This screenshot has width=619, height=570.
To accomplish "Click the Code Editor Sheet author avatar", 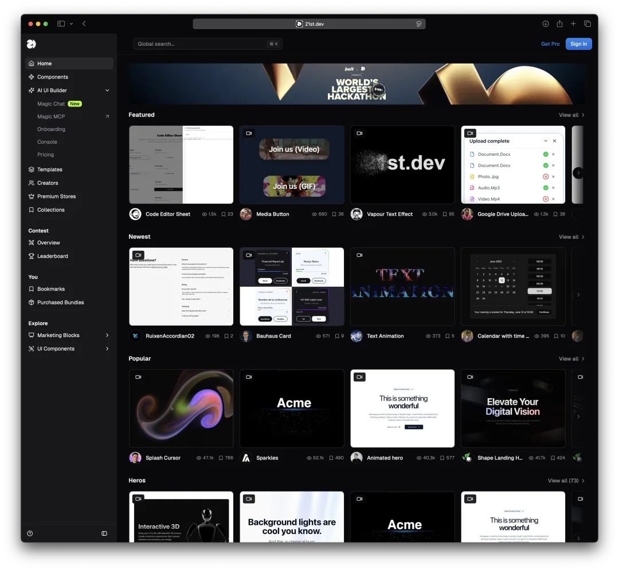I will point(135,214).
